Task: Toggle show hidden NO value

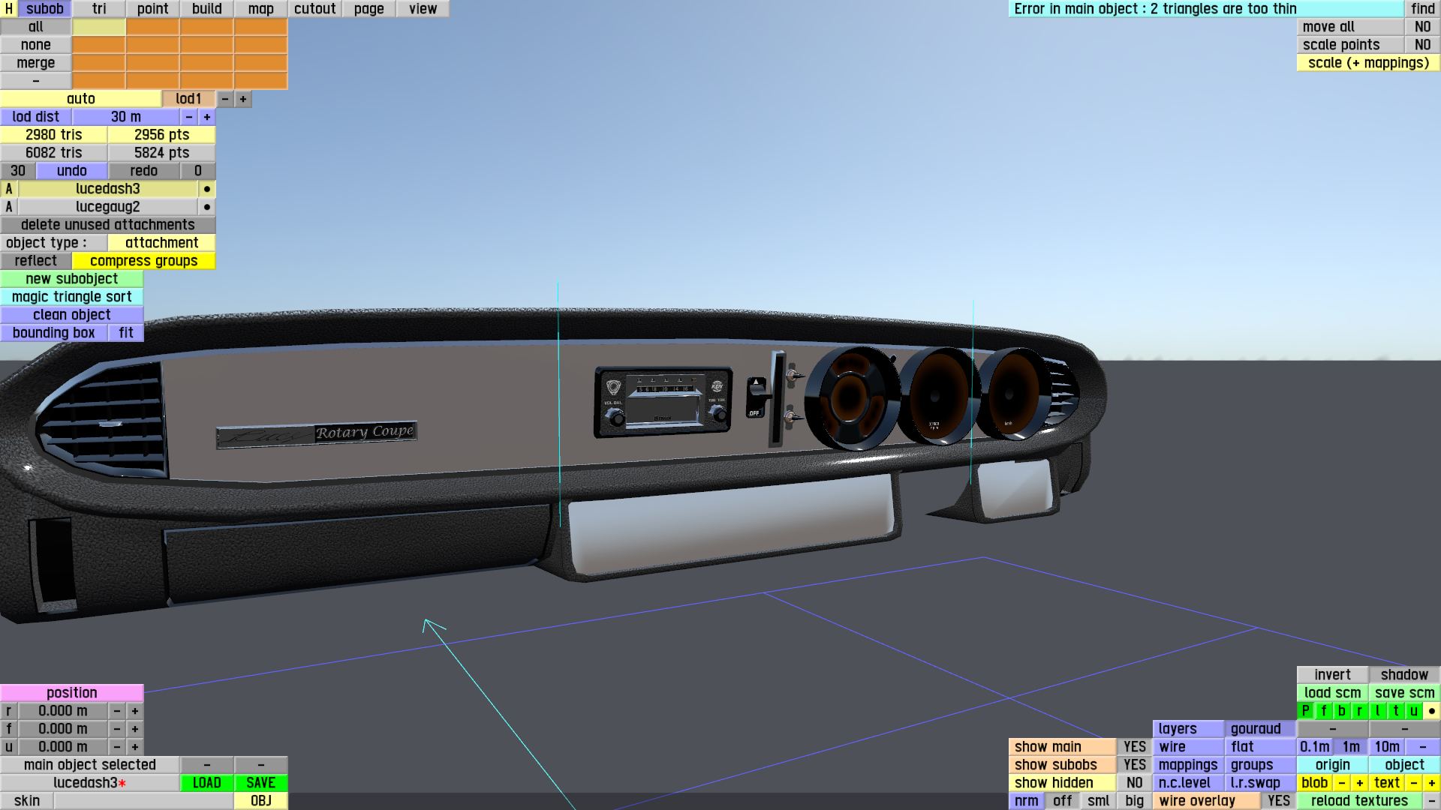Action: (1134, 783)
